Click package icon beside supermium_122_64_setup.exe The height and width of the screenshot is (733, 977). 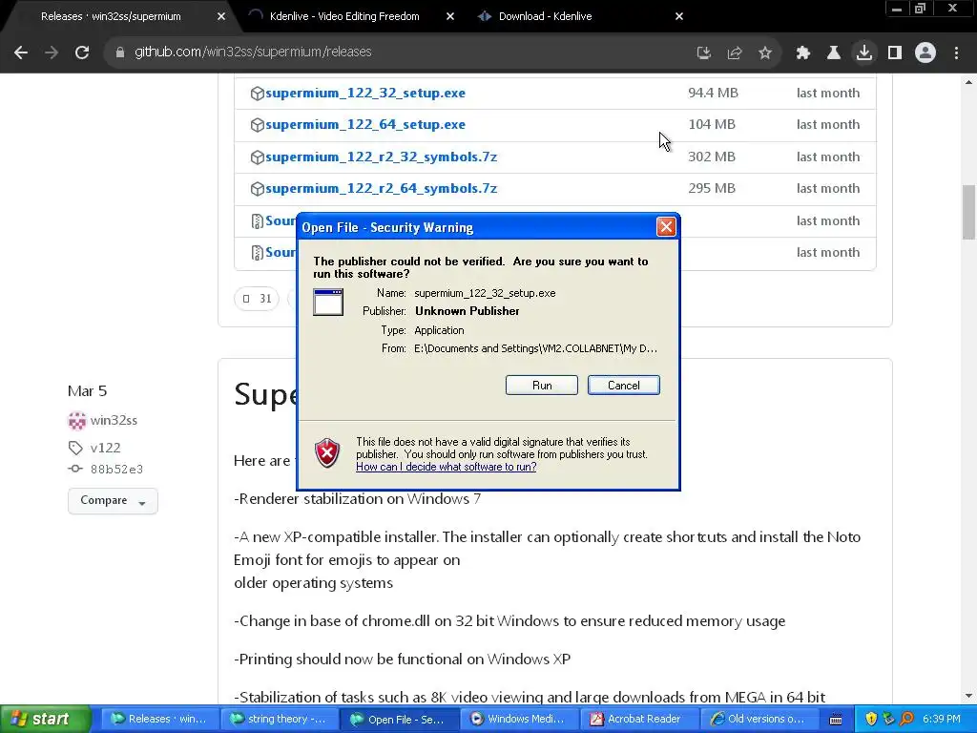pos(257,125)
